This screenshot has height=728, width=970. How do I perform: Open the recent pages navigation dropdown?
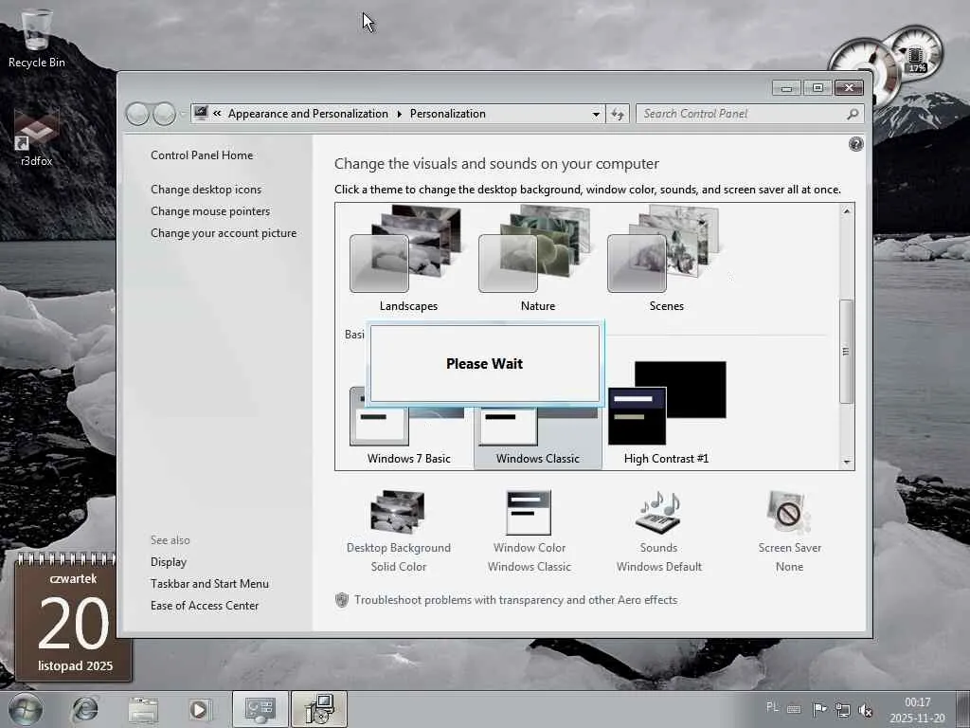tap(182, 114)
